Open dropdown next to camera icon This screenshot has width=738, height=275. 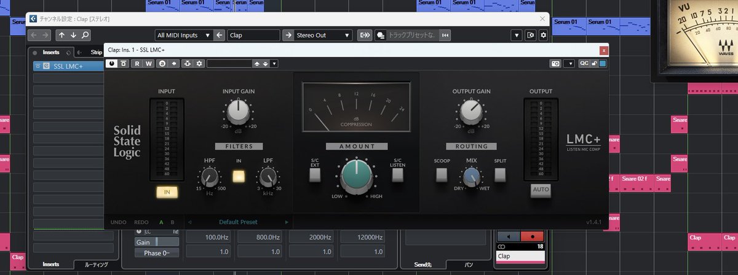pos(569,63)
